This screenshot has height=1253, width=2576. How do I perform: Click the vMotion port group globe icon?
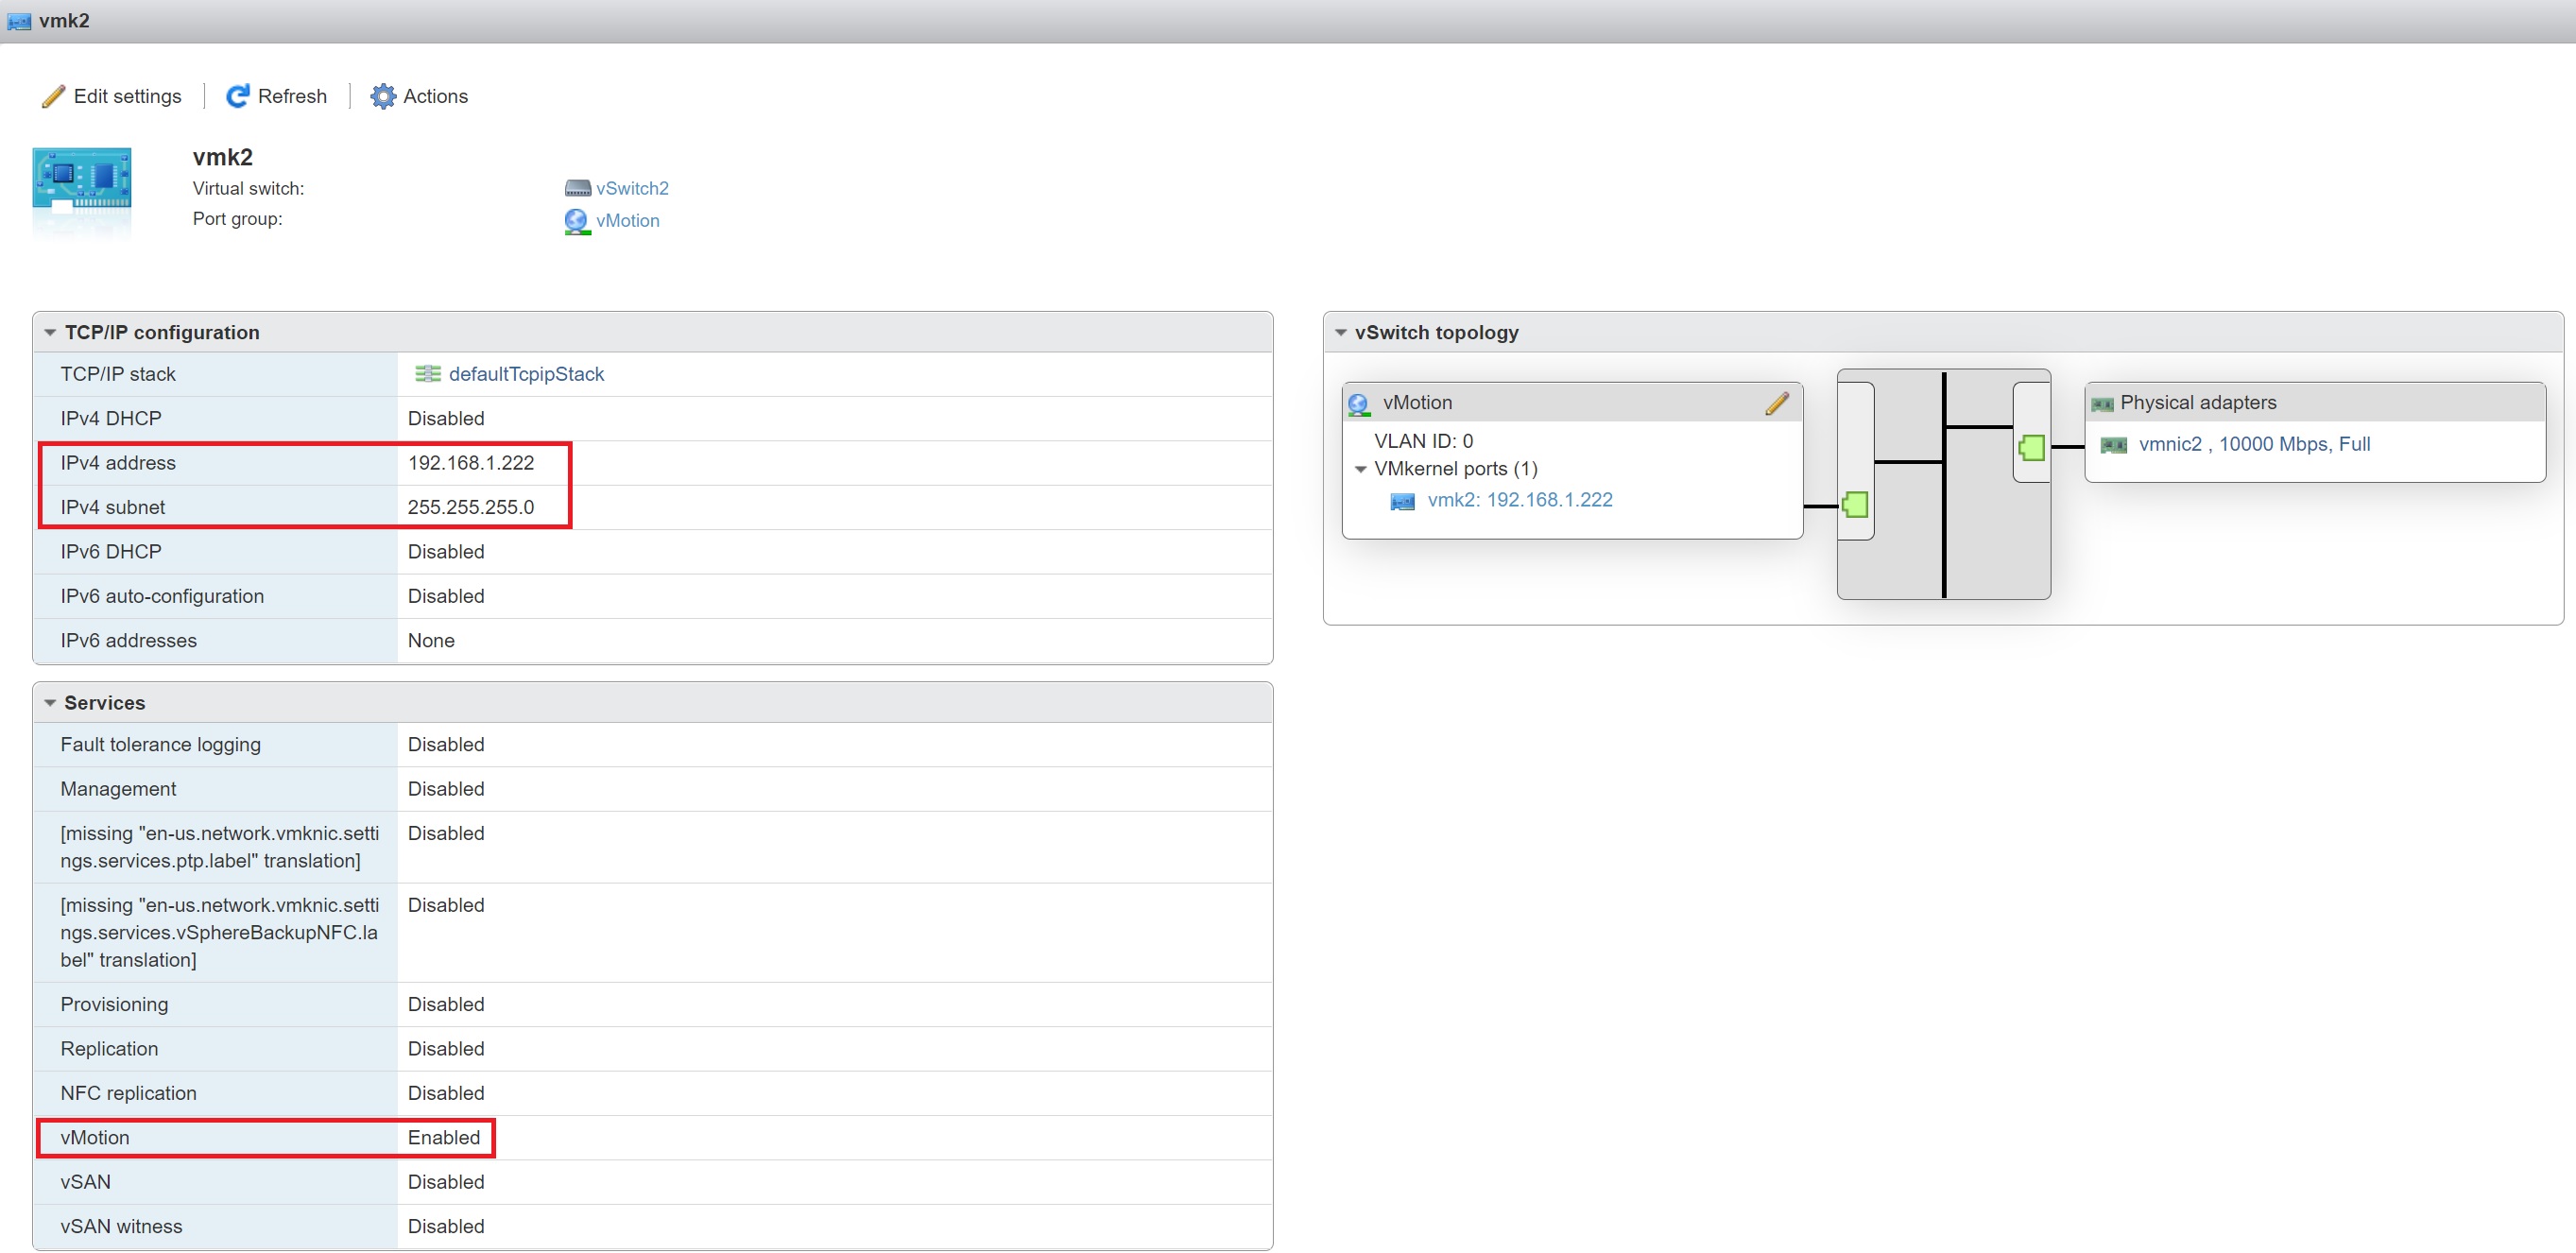pyautogui.click(x=576, y=221)
